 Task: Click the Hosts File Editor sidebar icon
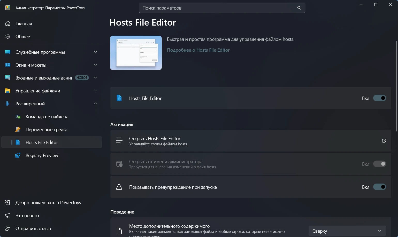coord(18,142)
